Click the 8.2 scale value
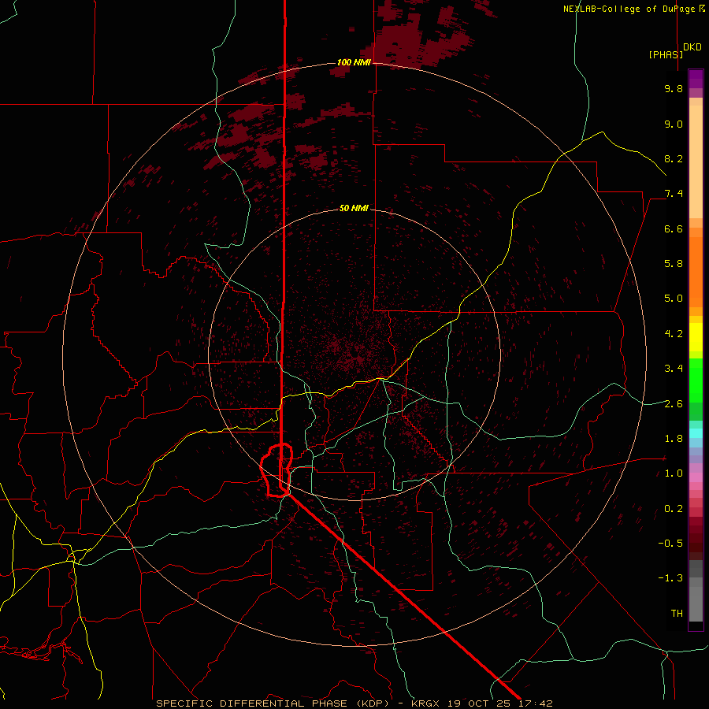The height and width of the screenshot is (709, 709). (x=674, y=158)
